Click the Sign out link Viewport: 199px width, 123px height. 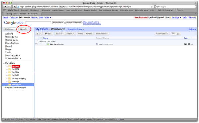[x=192, y=17]
